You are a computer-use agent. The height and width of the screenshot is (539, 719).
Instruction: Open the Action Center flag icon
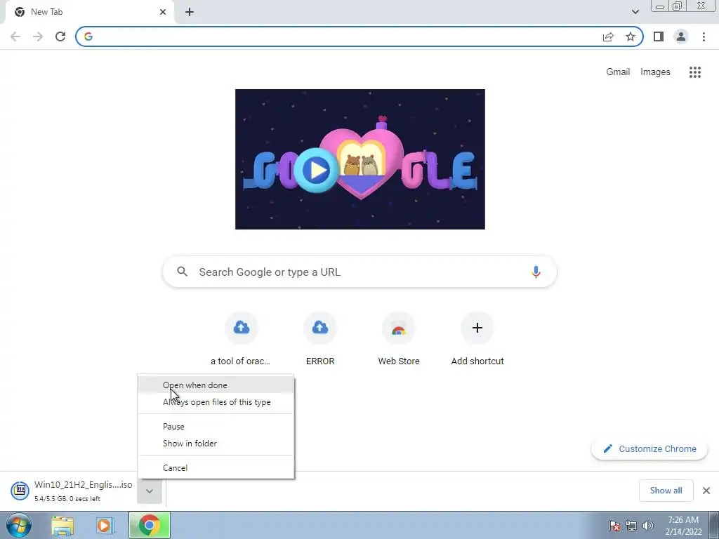click(x=614, y=526)
